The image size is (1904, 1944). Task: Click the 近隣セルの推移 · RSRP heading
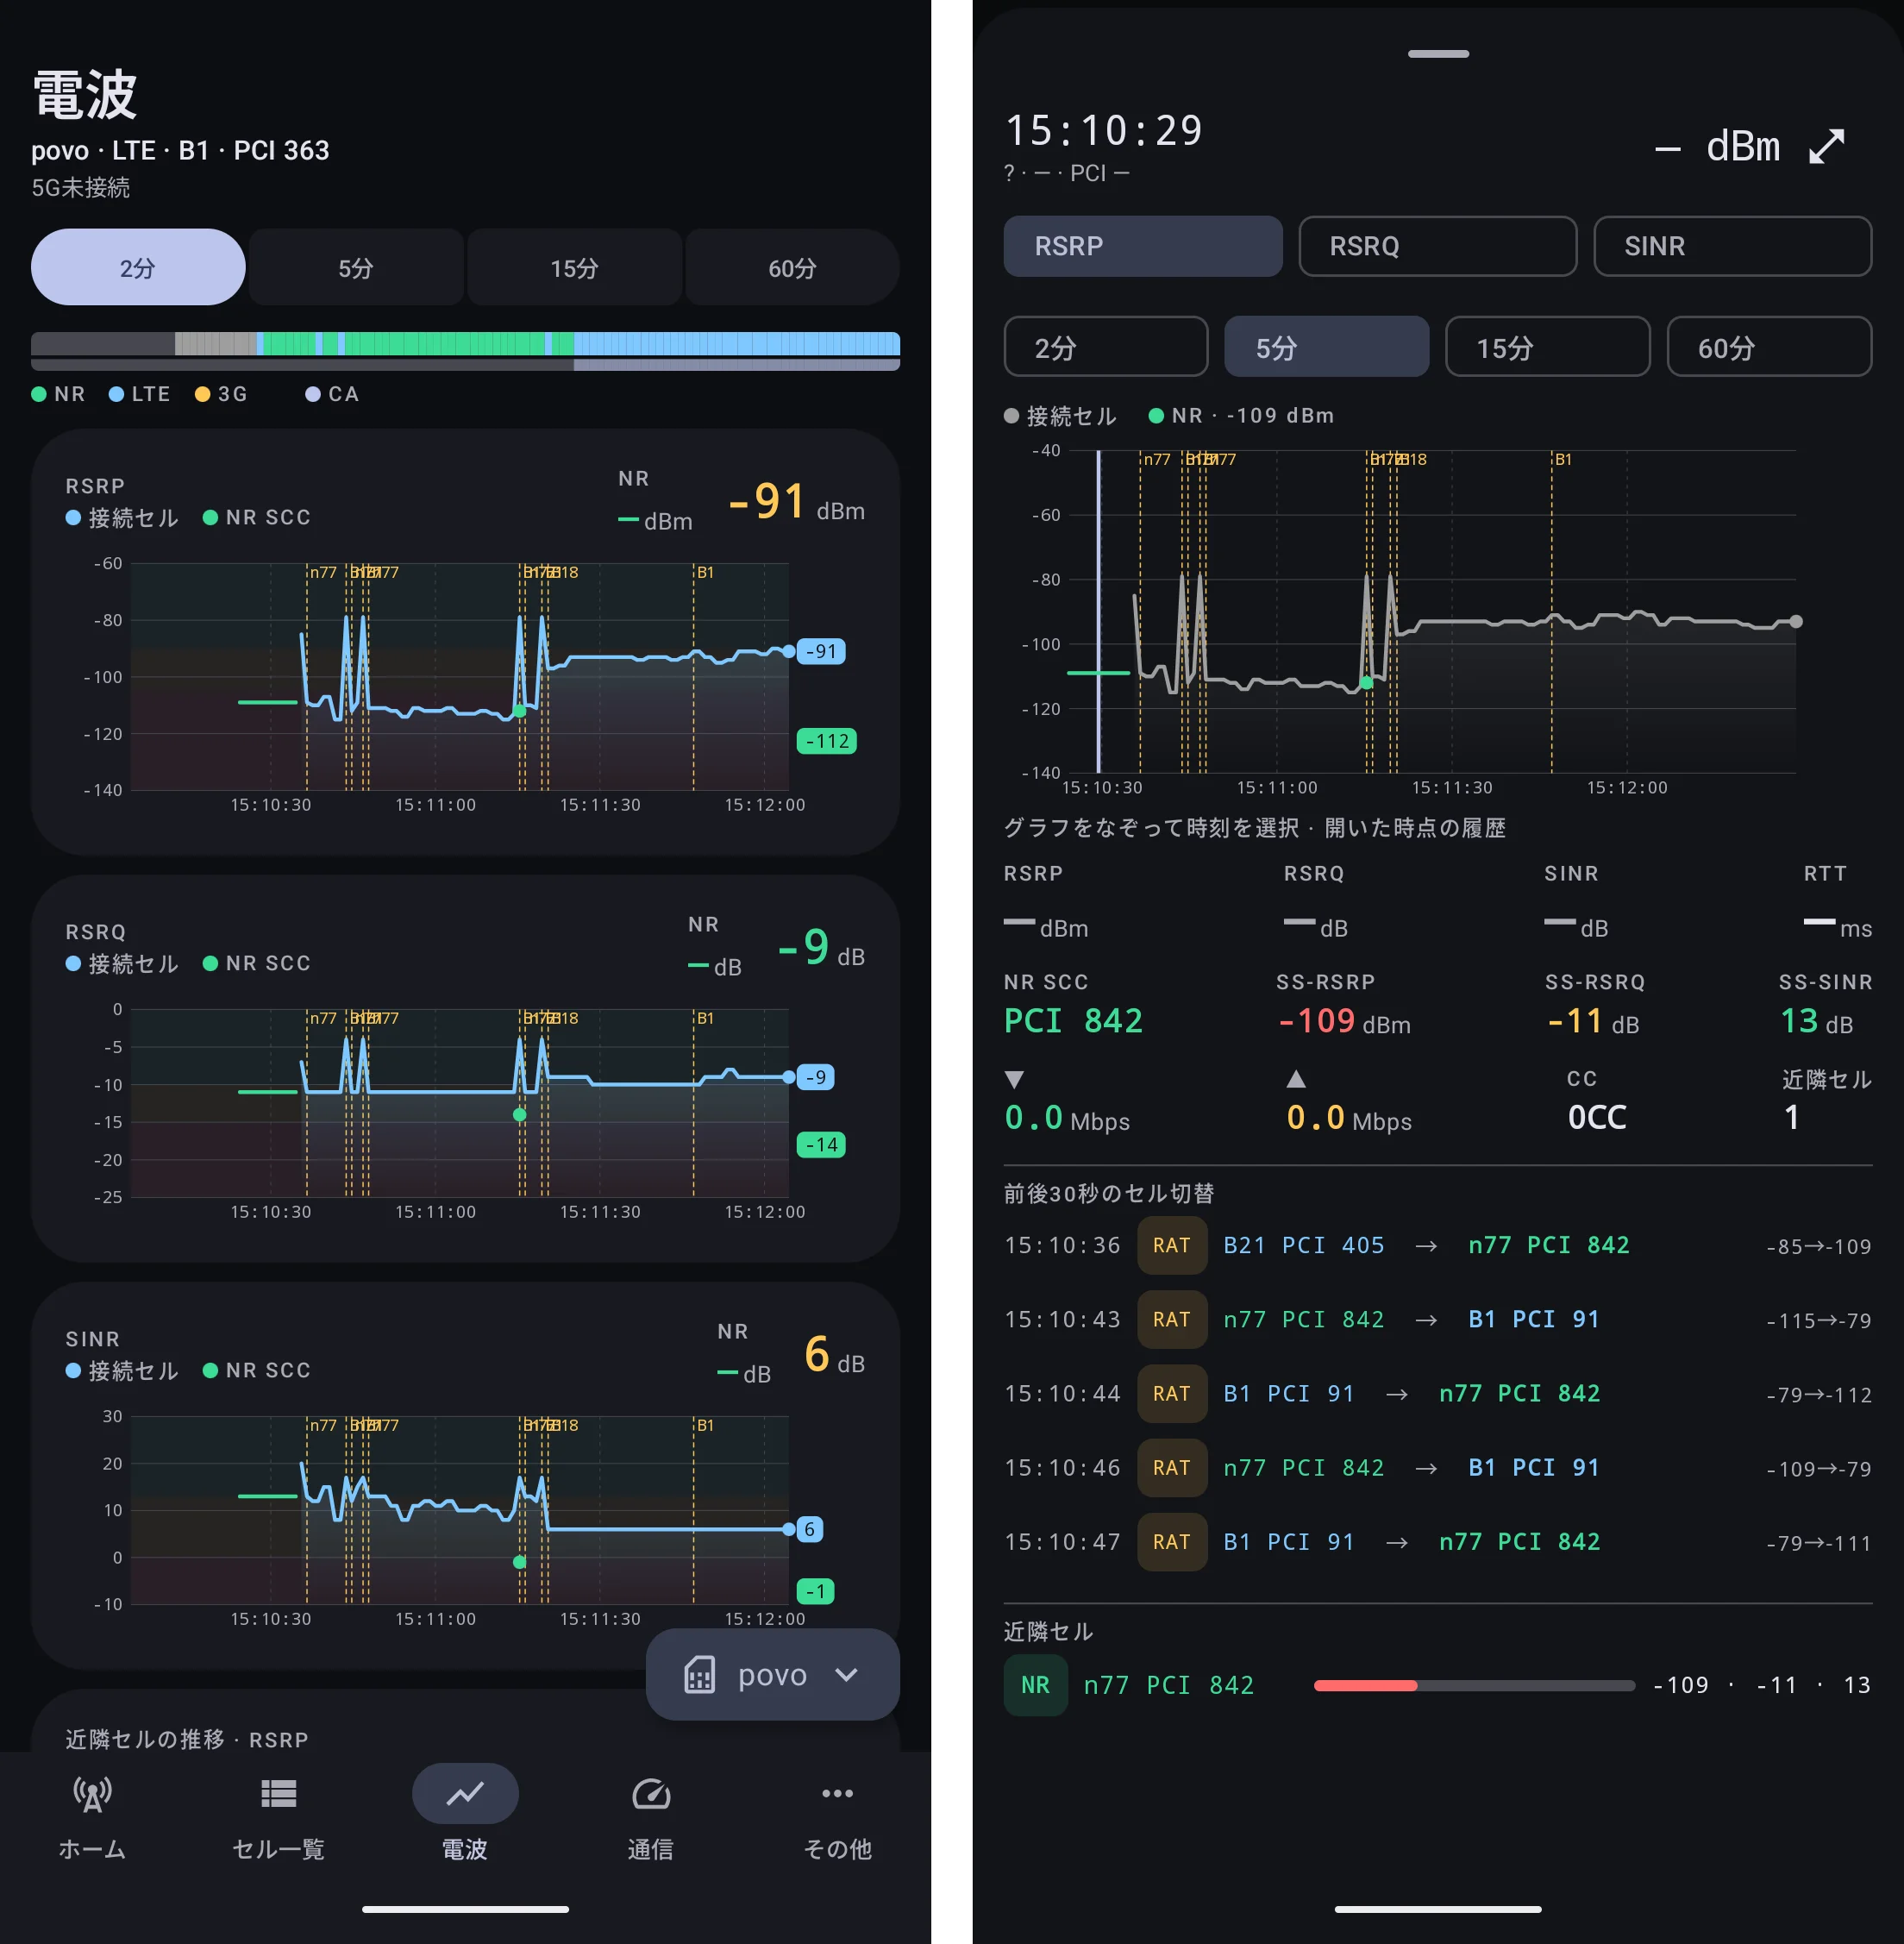pos(187,1739)
